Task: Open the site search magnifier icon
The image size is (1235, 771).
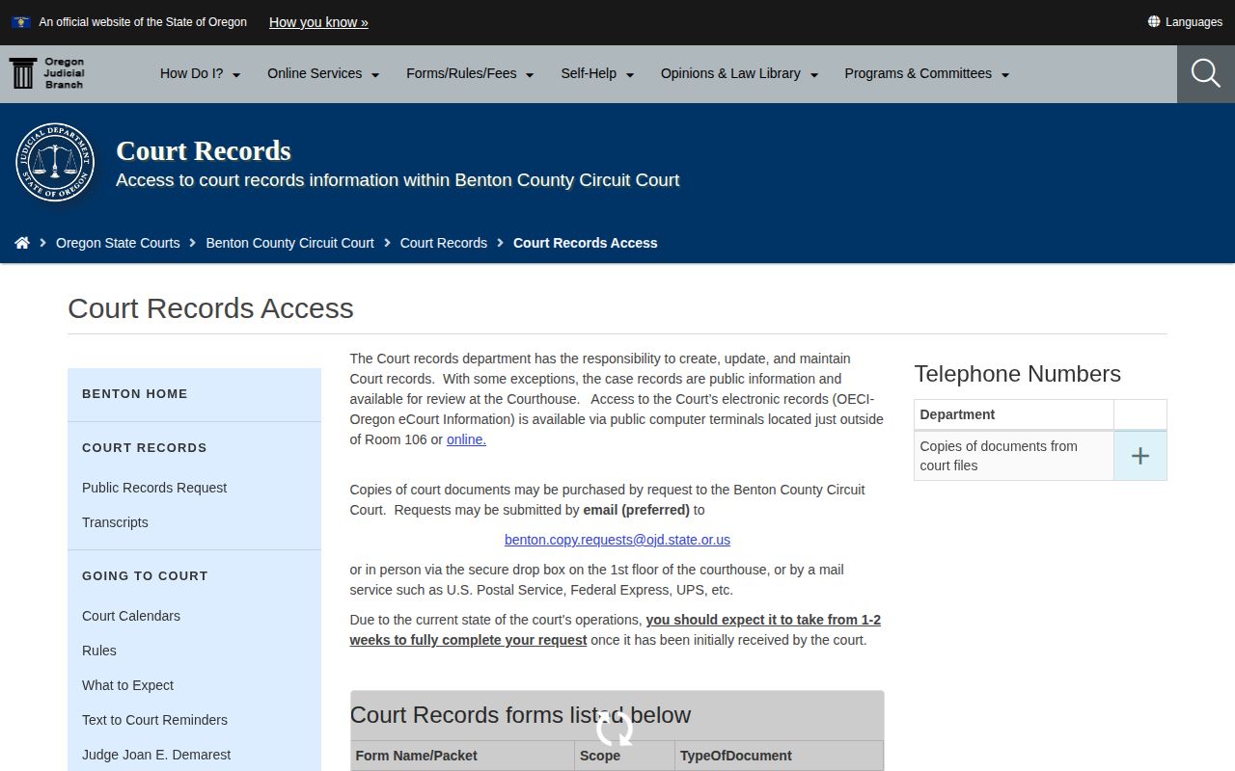Action: pyautogui.click(x=1205, y=73)
